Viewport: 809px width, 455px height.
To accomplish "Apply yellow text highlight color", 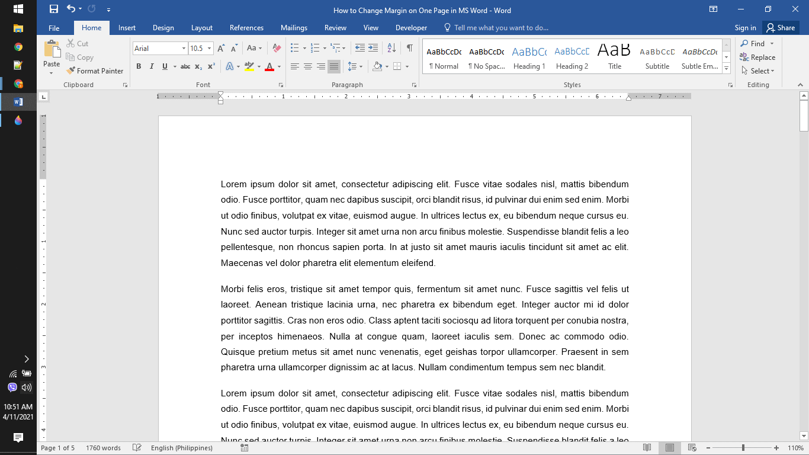I will pyautogui.click(x=249, y=66).
